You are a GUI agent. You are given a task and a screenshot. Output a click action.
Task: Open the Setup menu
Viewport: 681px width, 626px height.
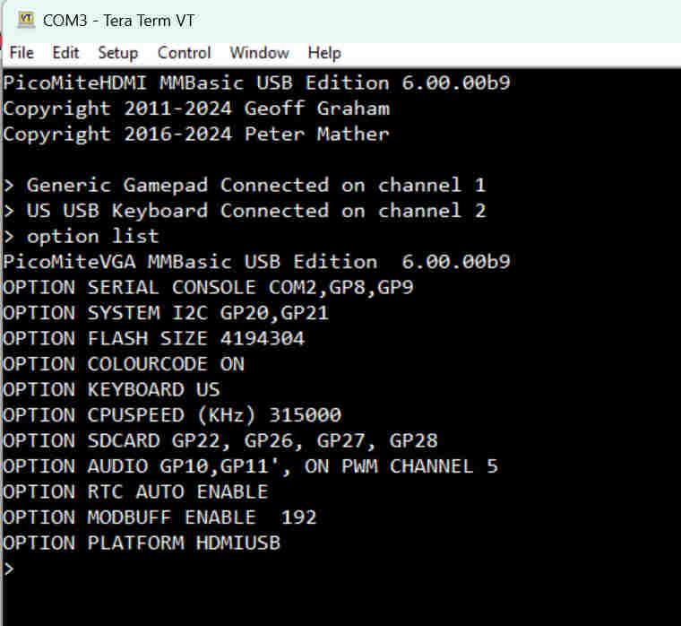click(118, 53)
